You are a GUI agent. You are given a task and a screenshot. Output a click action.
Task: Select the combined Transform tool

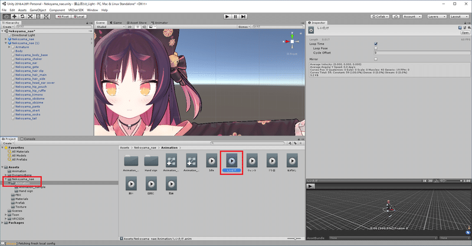pyautogui.click(x=47, y=17)
